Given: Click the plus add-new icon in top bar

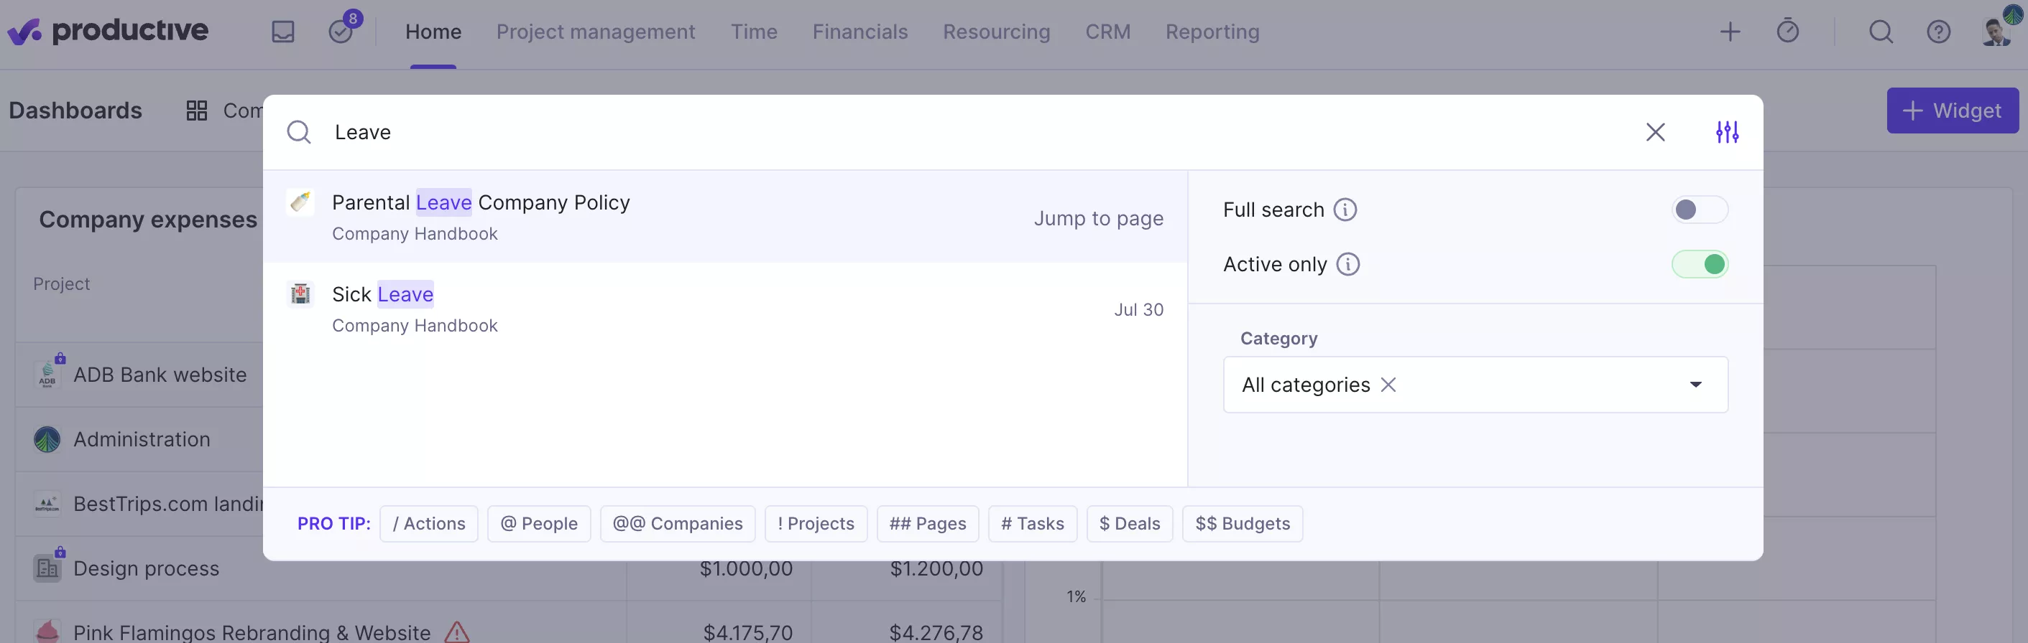Looking at the screenshot, I should click(x=1730, y=32).
